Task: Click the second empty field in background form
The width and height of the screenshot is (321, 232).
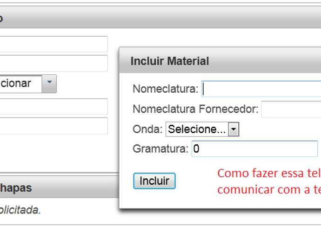Action: (x=53, y=63)
